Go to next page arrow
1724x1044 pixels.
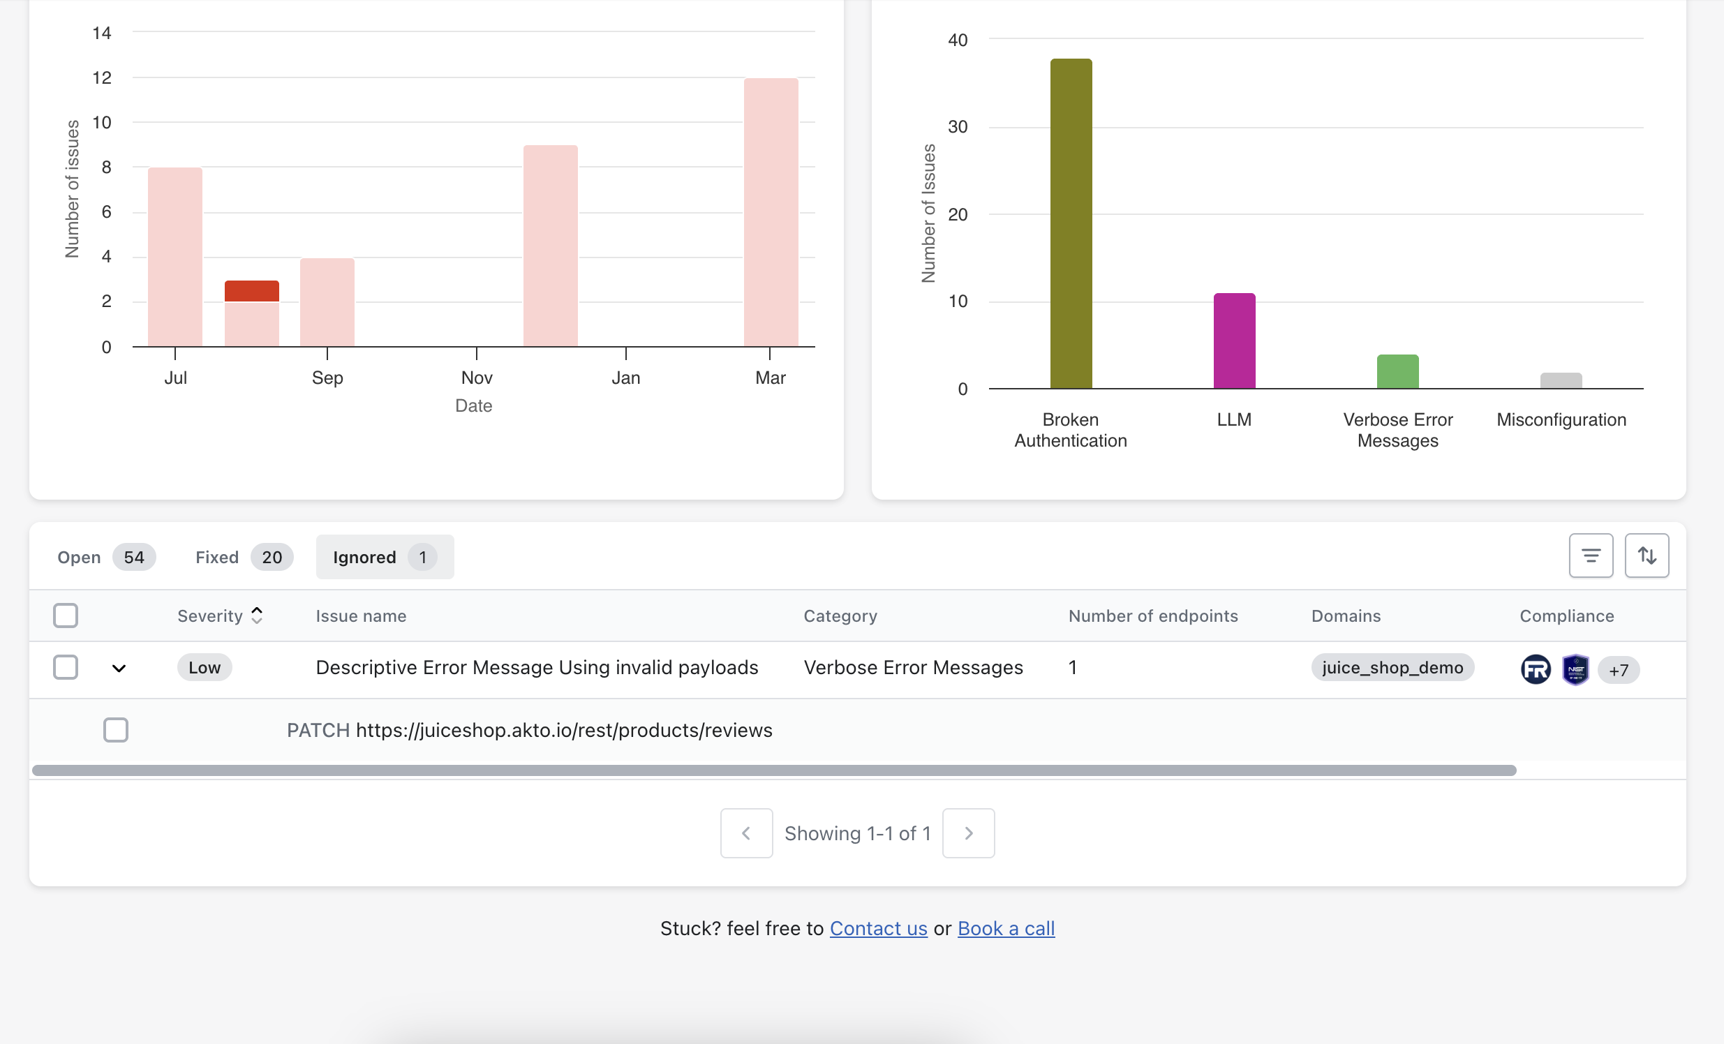[x=968, y=833]
